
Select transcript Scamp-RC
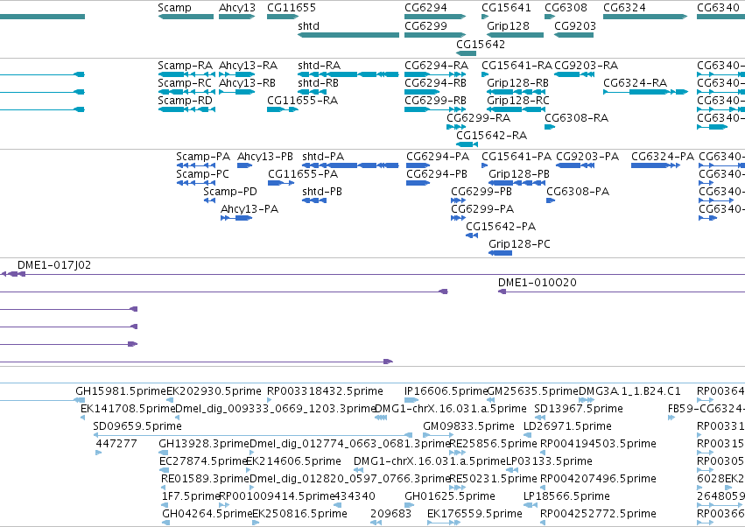point(186,92)
